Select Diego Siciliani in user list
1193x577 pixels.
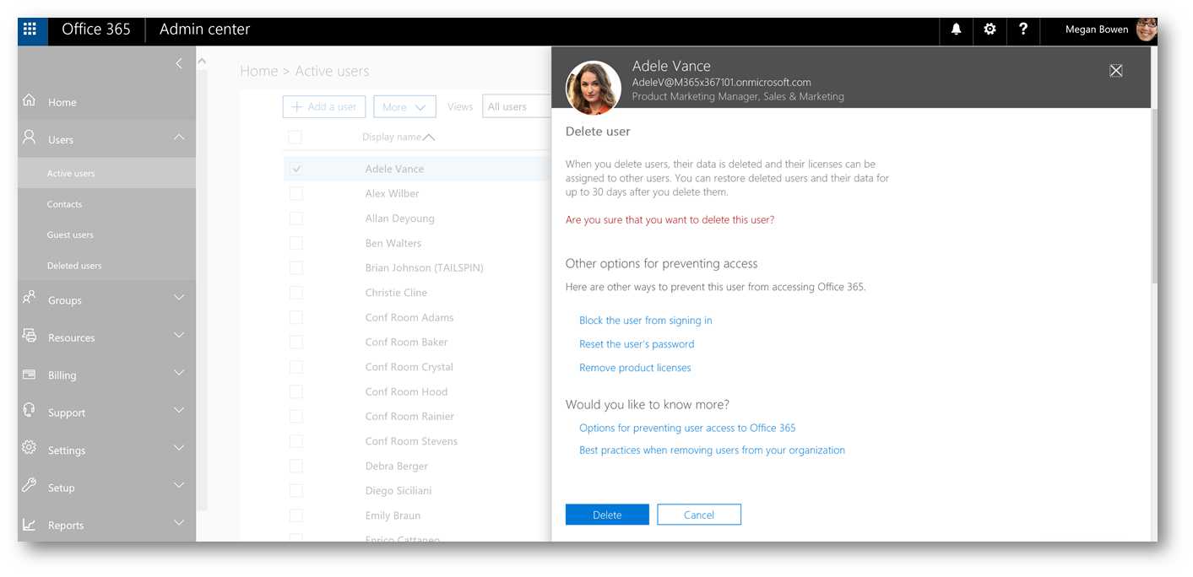coord(399,490)
